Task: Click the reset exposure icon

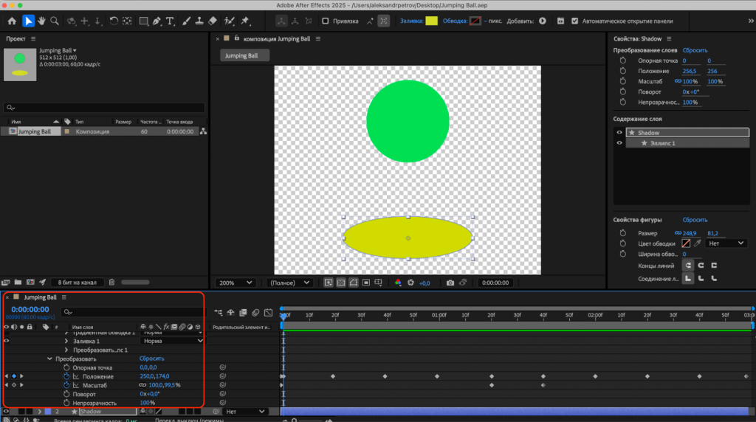Action: 410,283
